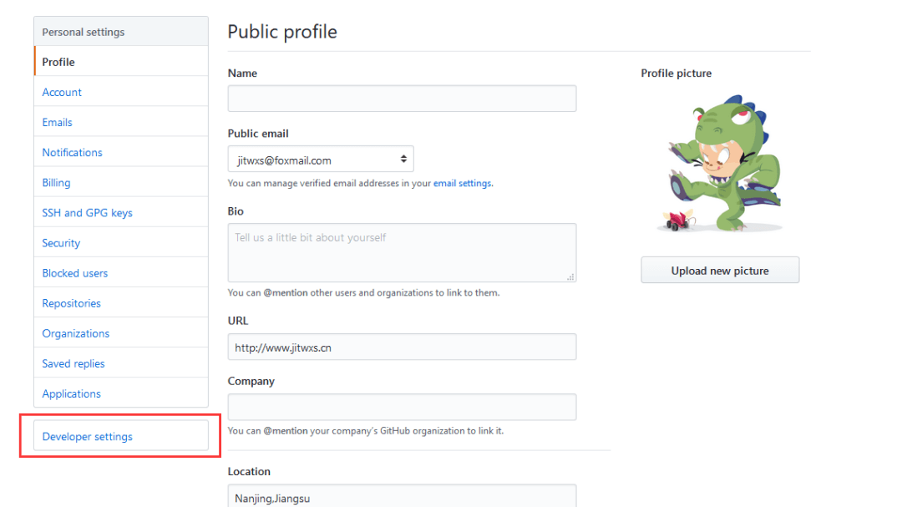Click the URL input field
902x507 pixels.
point(402,347)
